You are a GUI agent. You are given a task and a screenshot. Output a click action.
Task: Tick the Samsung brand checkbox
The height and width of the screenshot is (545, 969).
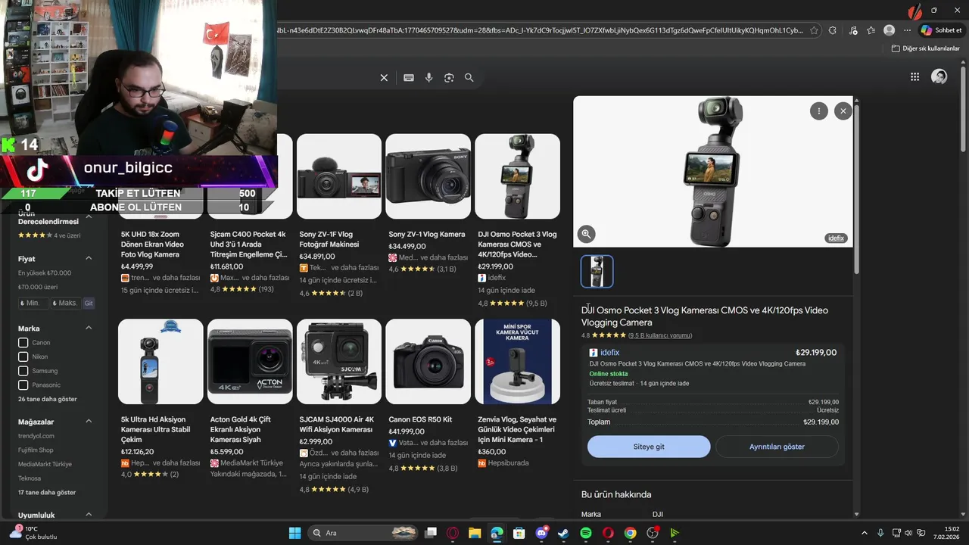(x=23, y=371)
